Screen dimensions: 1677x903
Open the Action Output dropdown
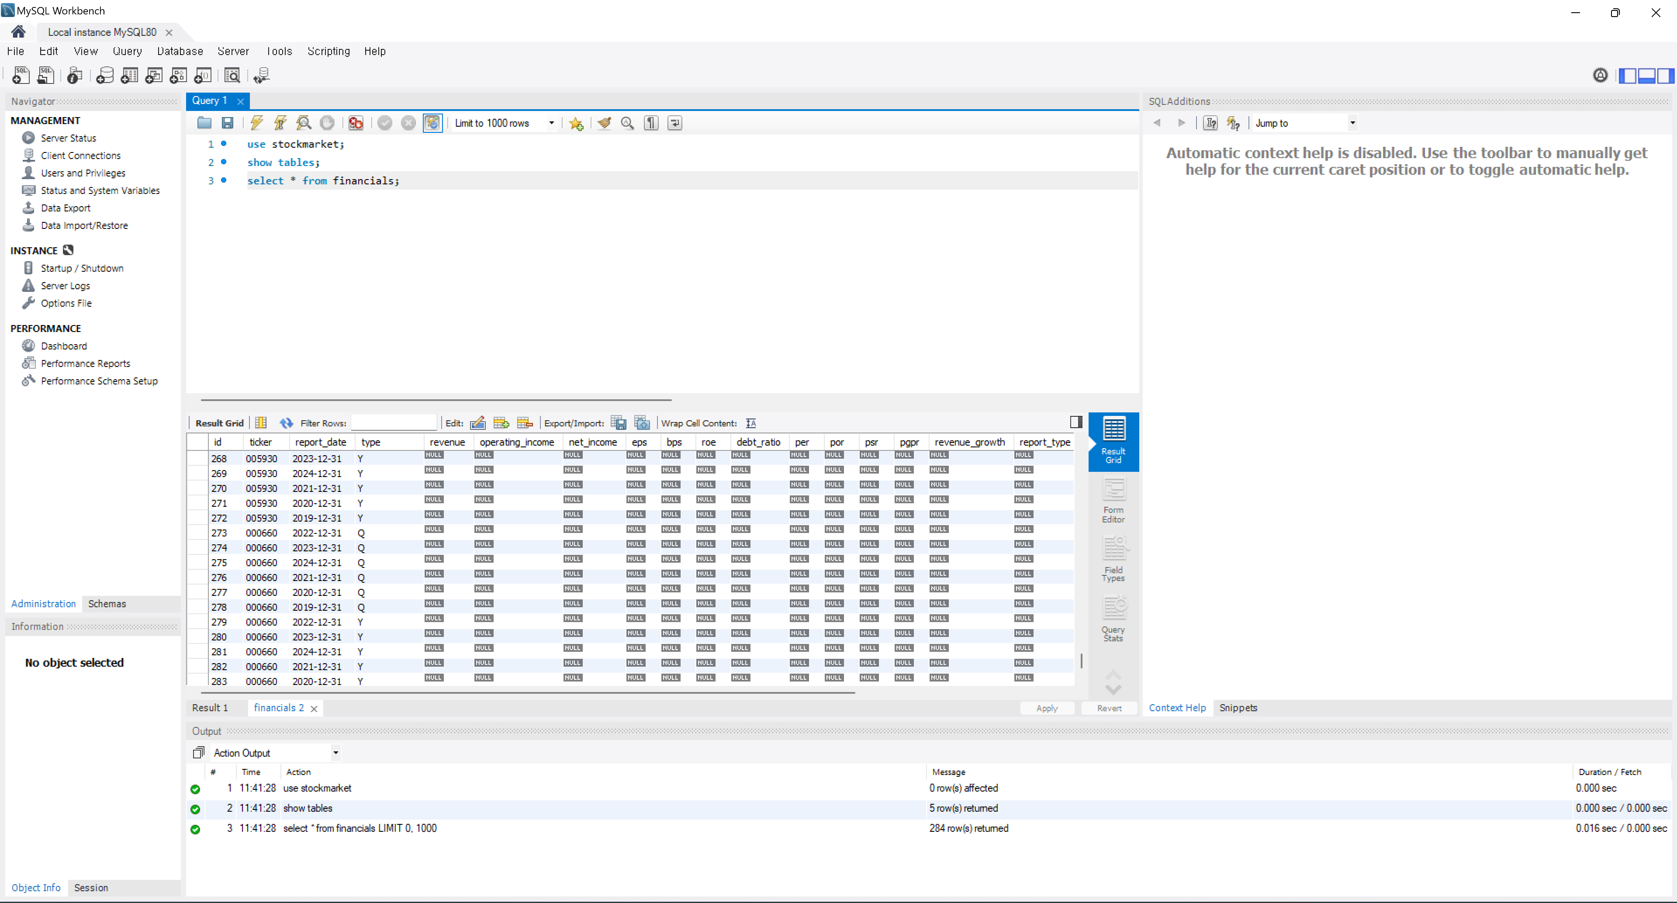335,753
